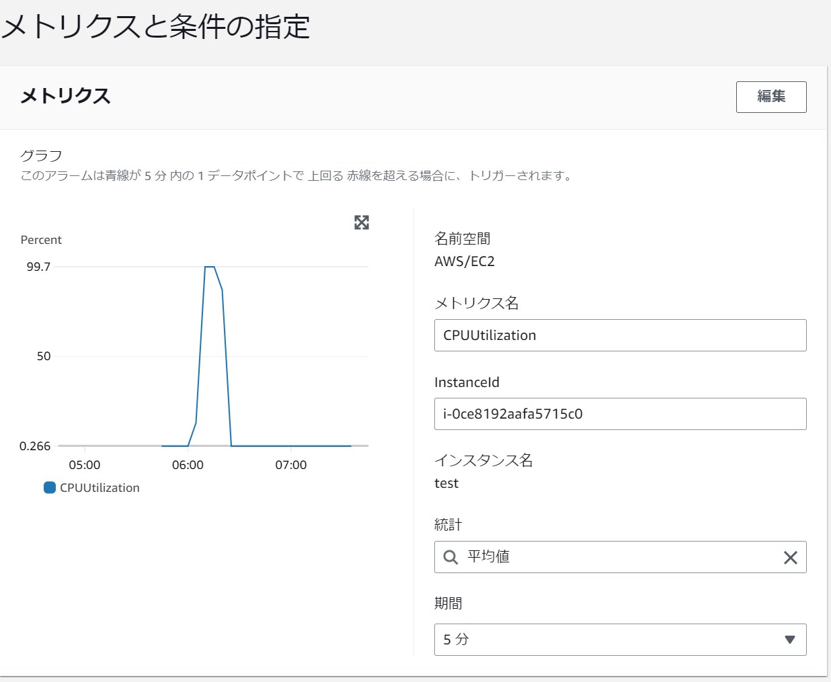Click the 編集 button to edit metrics

(x=771, y=97)
